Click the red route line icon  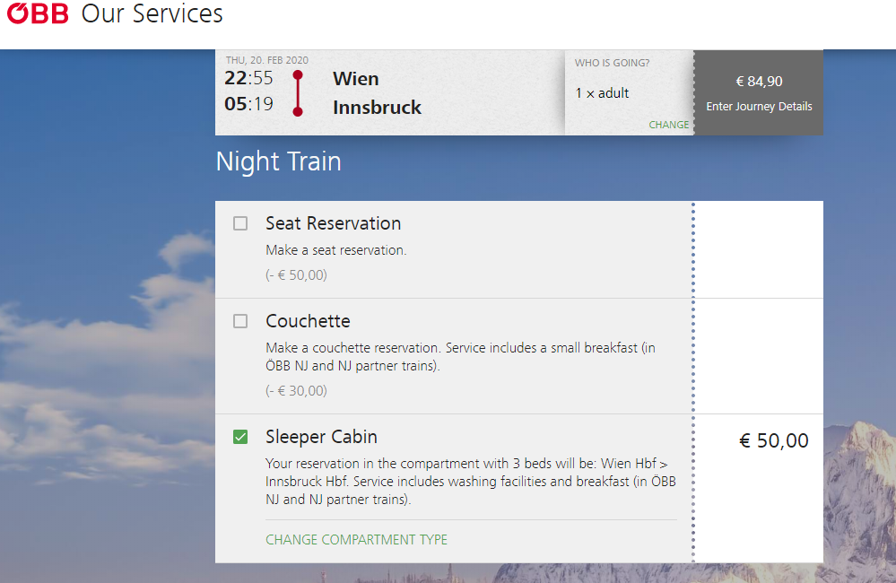(298, 93)
